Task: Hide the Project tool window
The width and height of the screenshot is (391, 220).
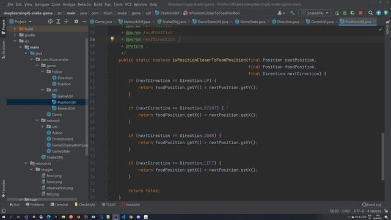Action: pos(84,22)
